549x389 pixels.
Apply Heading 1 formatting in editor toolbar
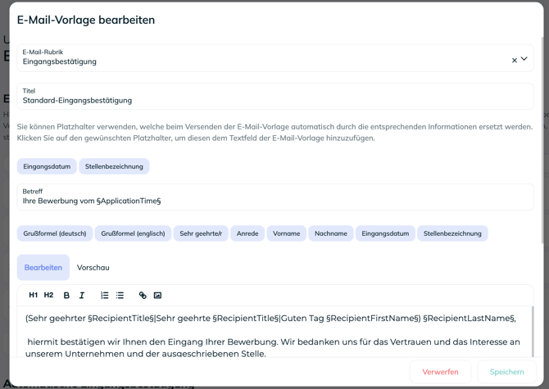(x=34, y=296)
